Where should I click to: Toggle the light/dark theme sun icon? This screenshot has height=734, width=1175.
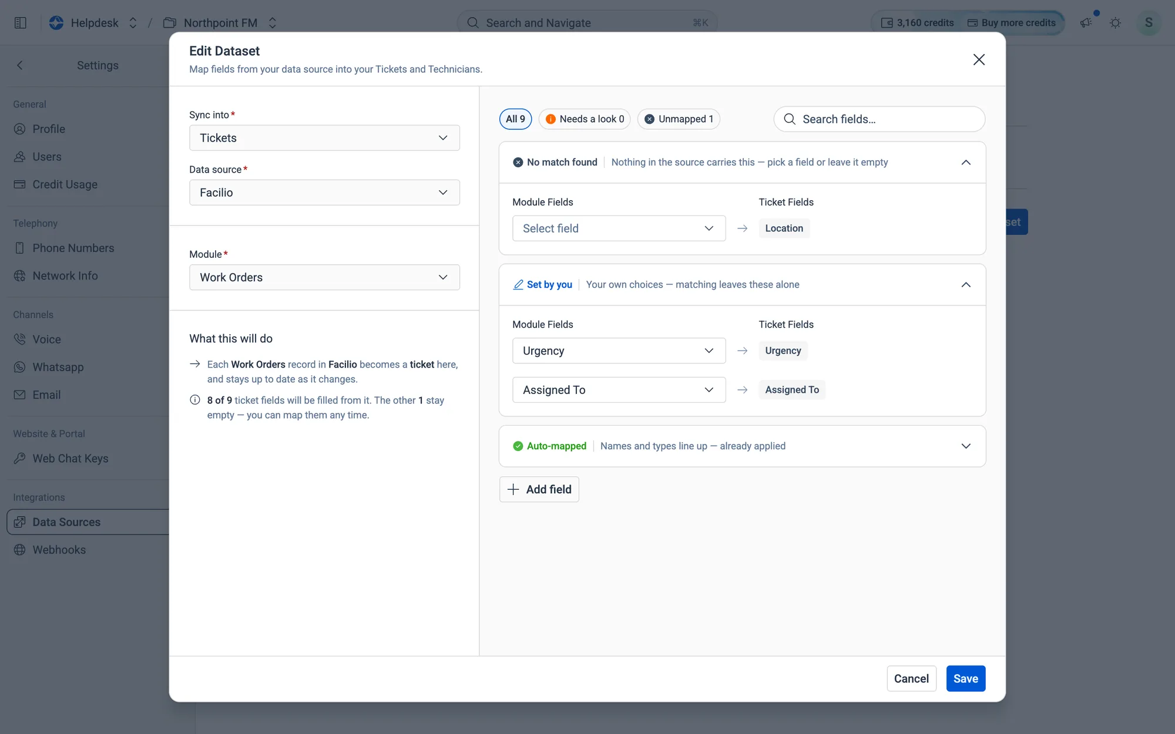point(1115,23)
